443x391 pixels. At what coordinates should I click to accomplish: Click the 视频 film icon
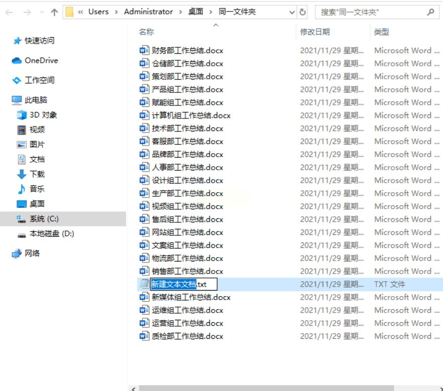[22, 130]
